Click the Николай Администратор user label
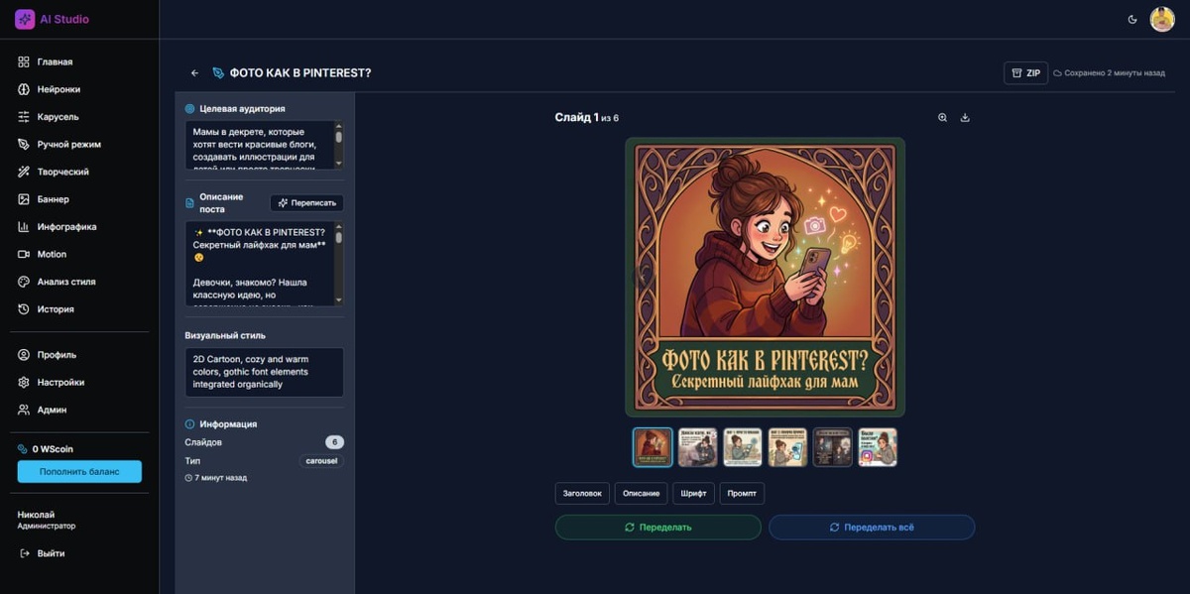This screenshot has height=594, width=1190. tap(47, 520)
